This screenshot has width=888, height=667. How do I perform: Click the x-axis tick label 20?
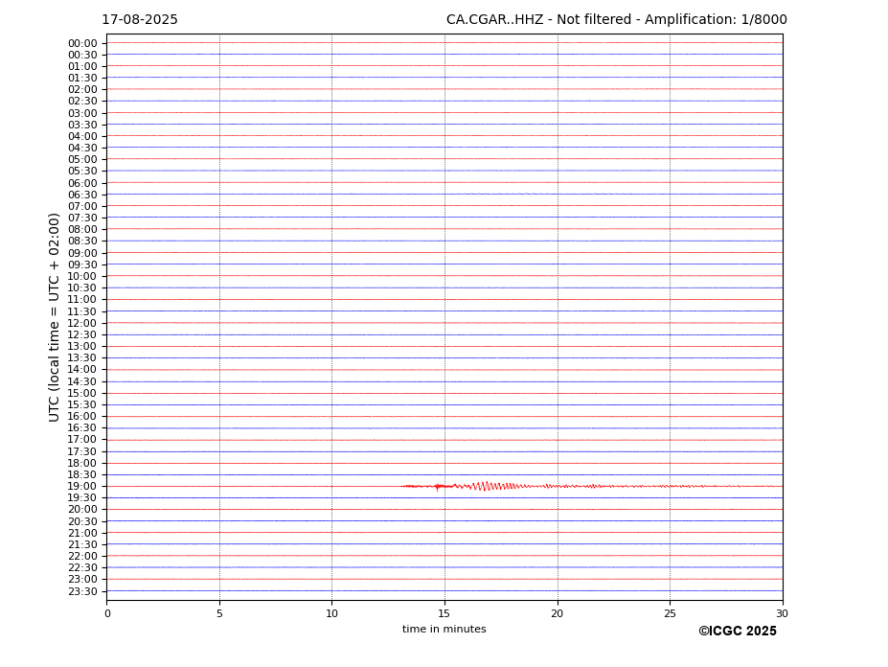(558, 613)
